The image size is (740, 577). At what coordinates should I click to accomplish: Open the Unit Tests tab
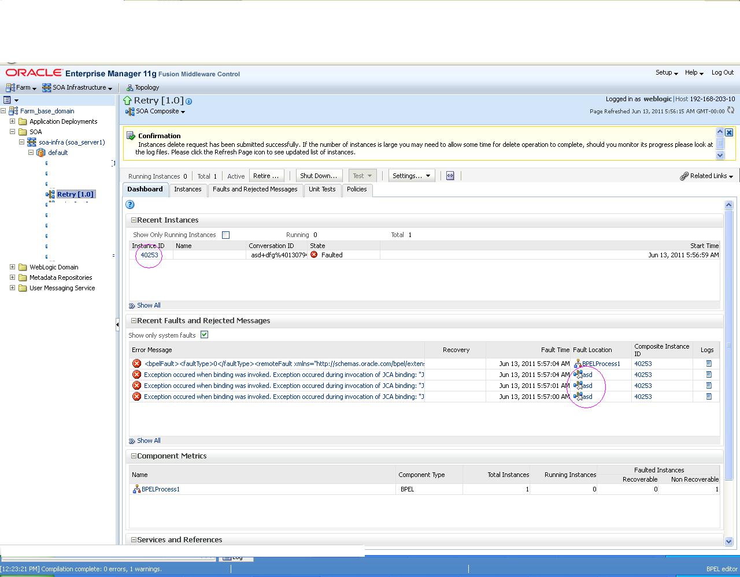coord(322,190)
